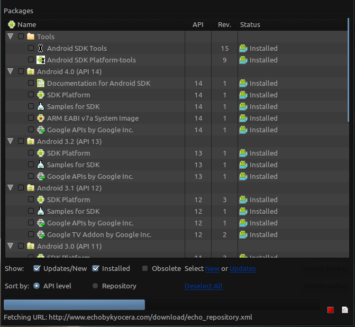Click the packages list vertical scrollbar
355x327 pixels.
349,70
